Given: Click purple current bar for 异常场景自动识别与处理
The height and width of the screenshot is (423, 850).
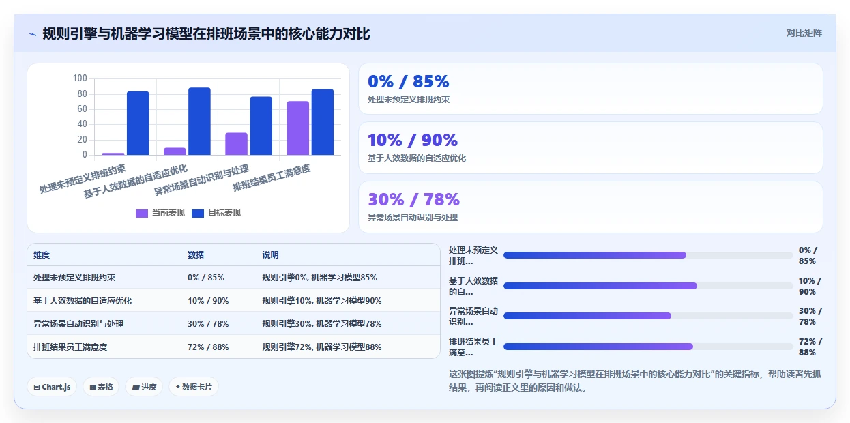Looking at the screenshot, I should (x=236, y=144).
